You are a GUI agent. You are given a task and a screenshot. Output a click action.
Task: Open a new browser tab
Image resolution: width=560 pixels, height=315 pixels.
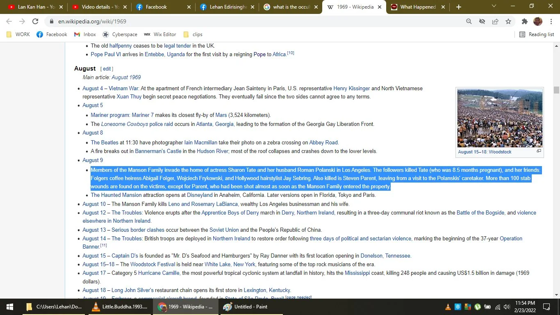[x=459, y=7]
